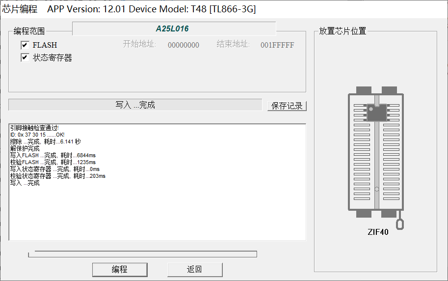Screen dimensions: 448x281
Task: Click the ZIF40 label under the socket
Action: [x=378, y=232]
